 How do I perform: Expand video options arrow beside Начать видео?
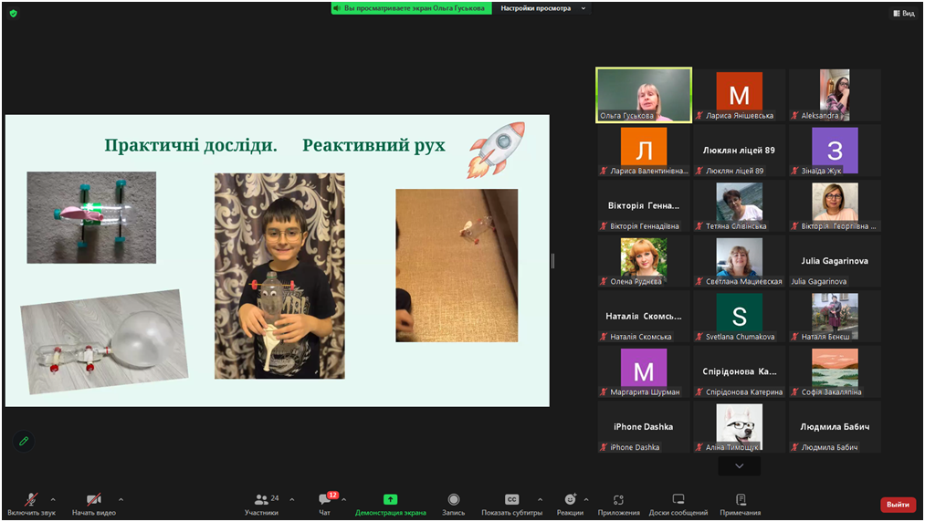(121, 499)
